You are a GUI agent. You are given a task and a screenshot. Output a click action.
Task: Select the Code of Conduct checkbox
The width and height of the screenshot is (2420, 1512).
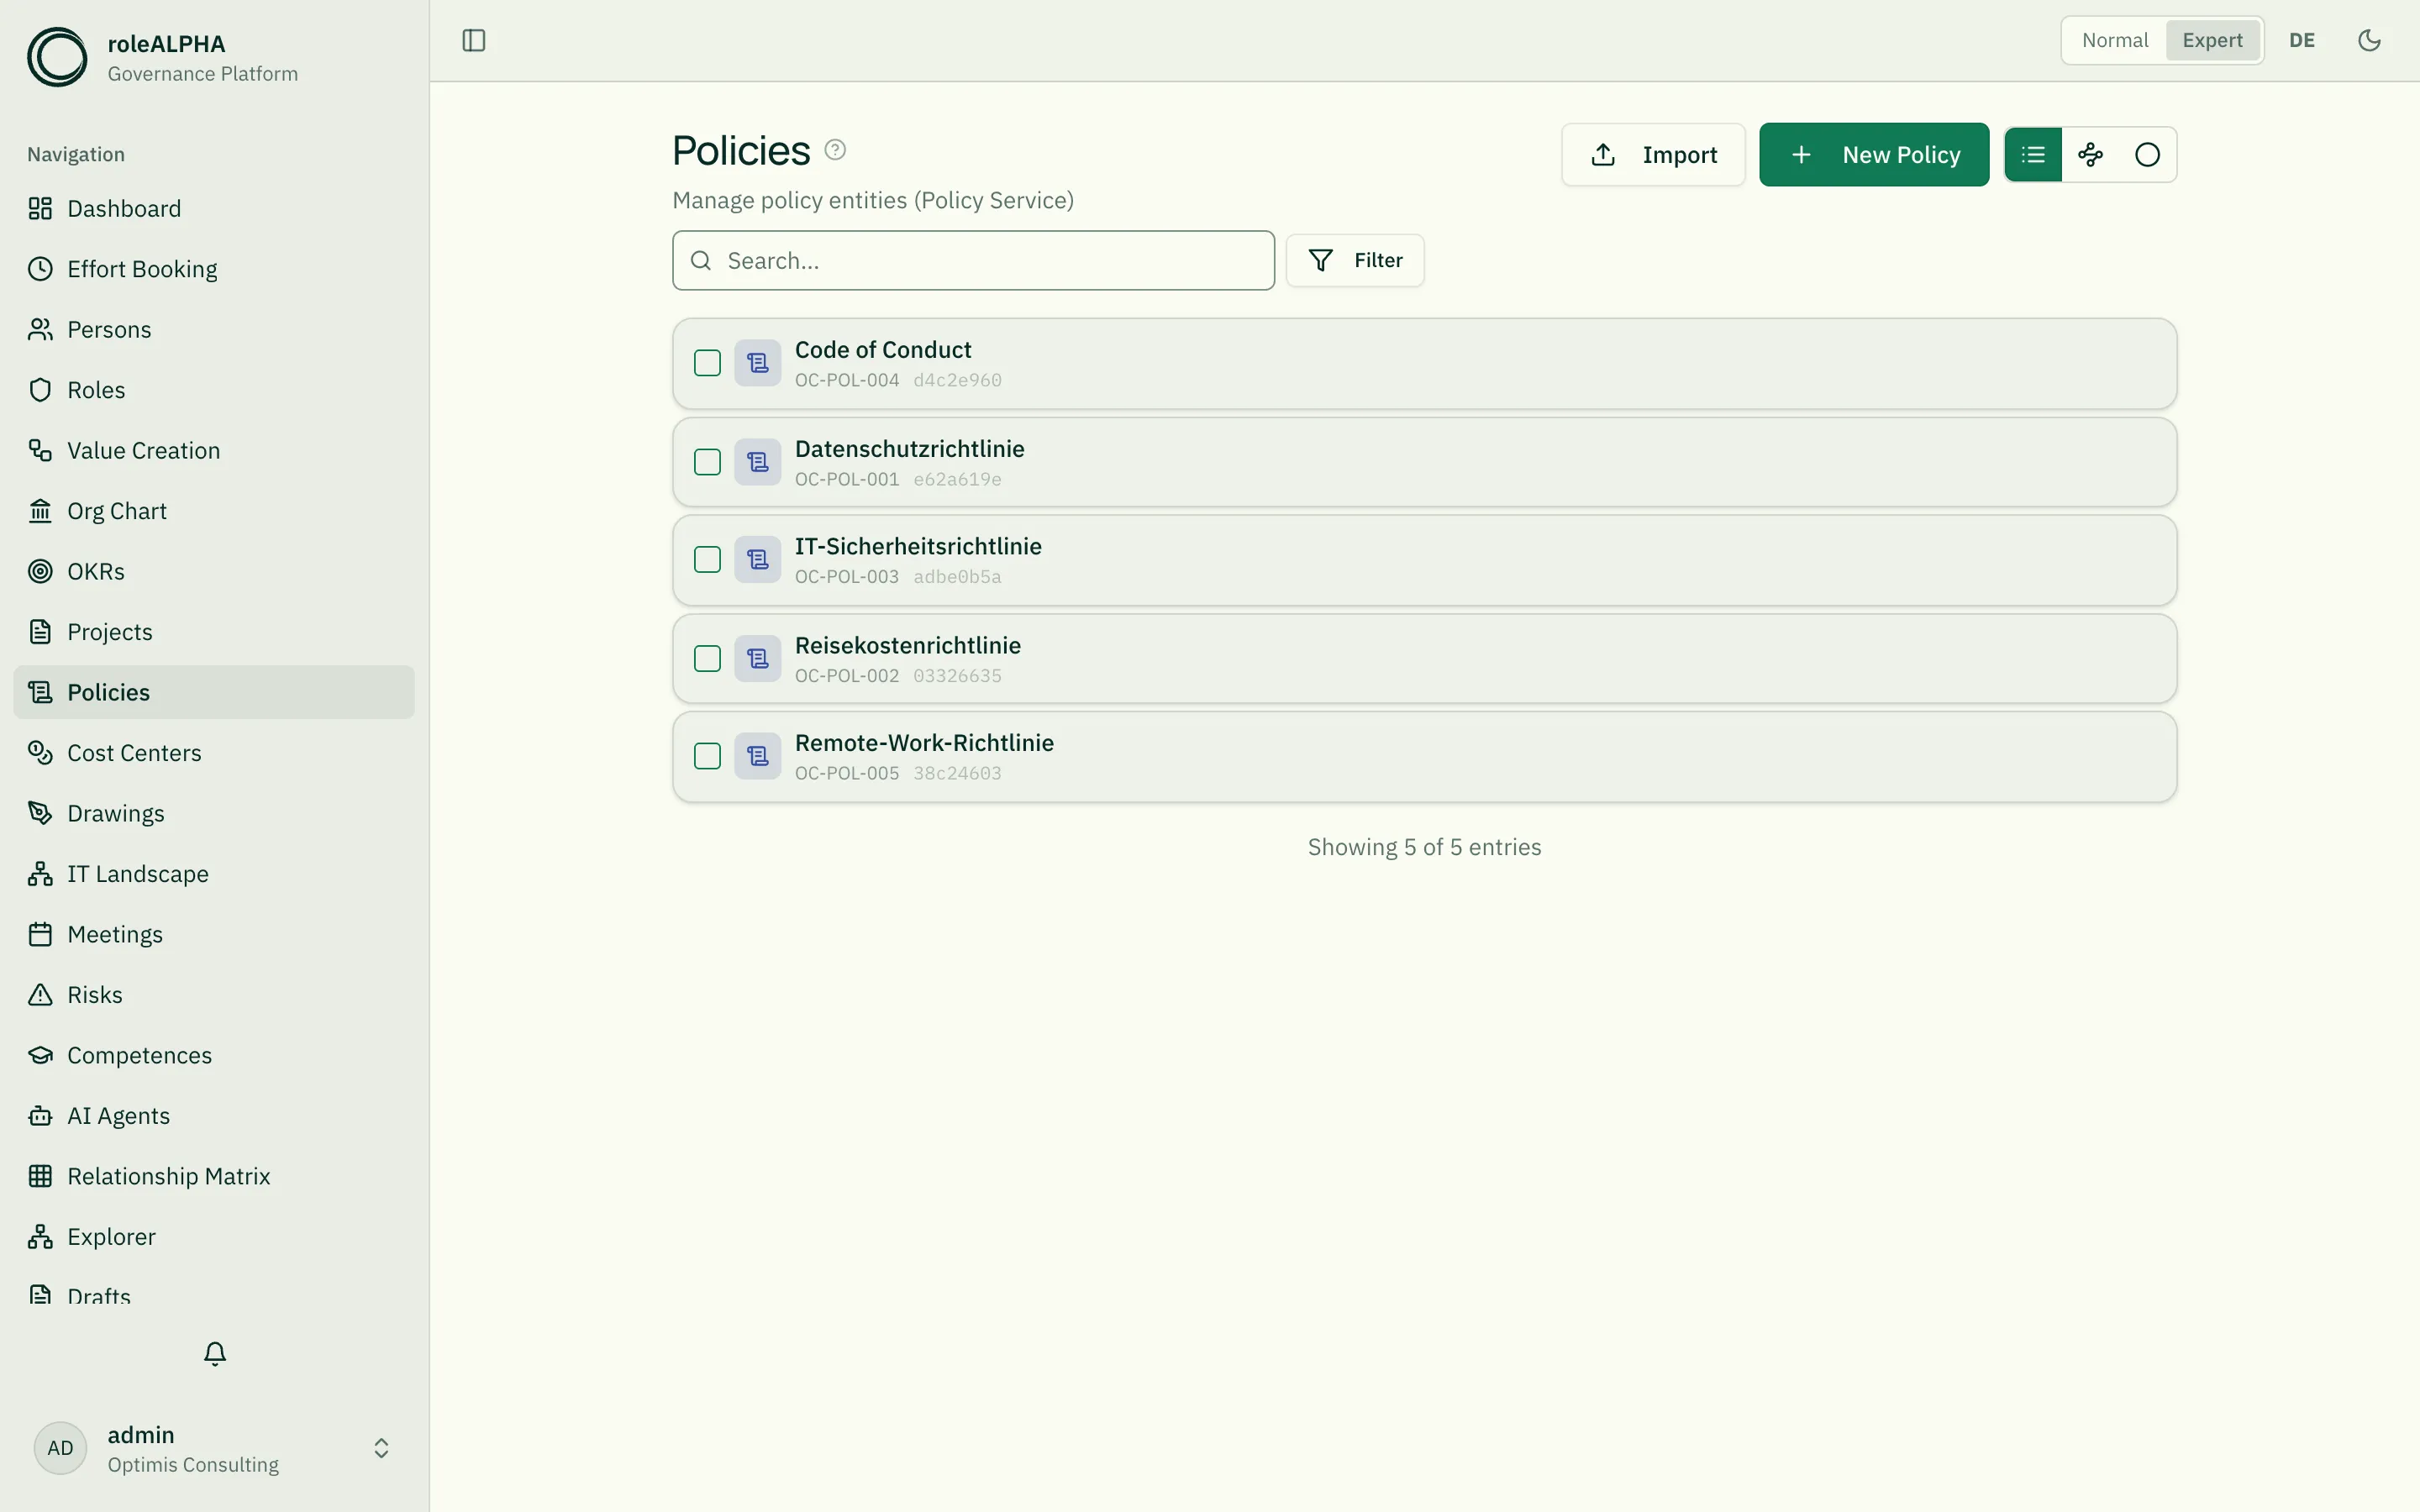coord(707,363)
